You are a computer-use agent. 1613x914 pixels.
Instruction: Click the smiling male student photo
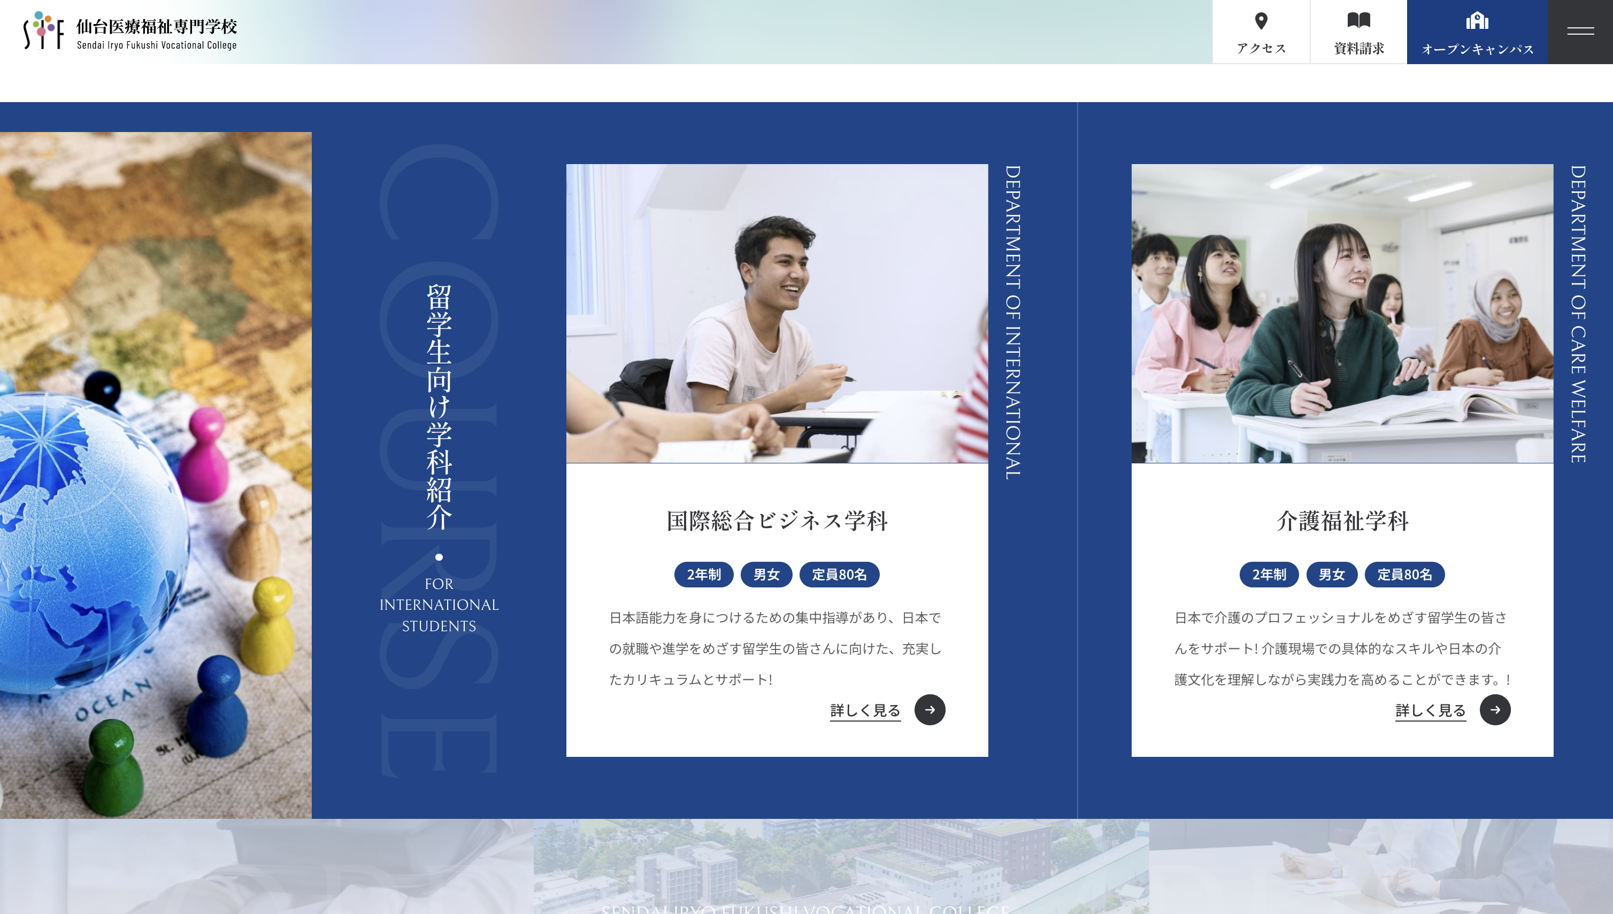[x=777, y=313]
